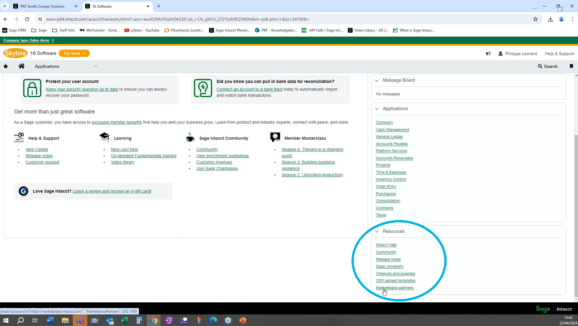Open Philippa Leonard user menu
The width and height of the screenshot is (578, 326).
click(x=518, y=54)
